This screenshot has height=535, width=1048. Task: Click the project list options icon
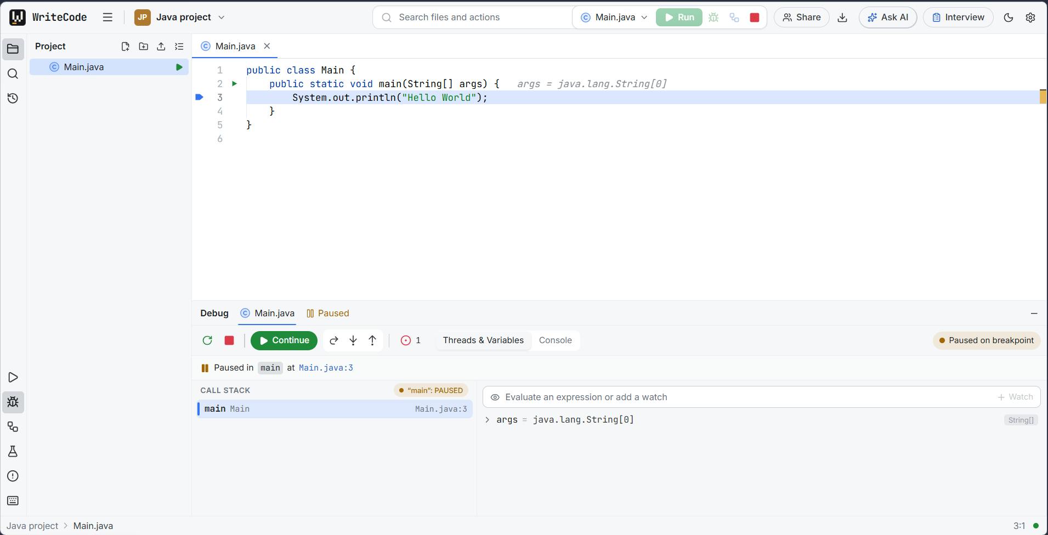179,47
